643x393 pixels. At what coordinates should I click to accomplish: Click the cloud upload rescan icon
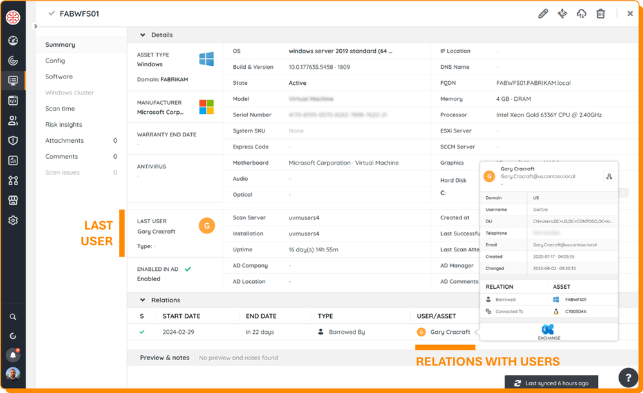(x=581, y=14)
